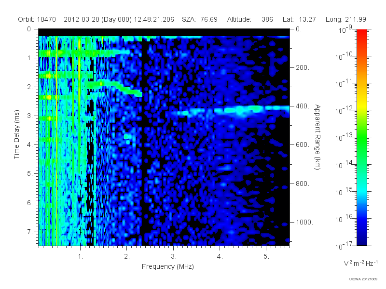Click the SZA: 76.69 value

[x=200, y=19]
